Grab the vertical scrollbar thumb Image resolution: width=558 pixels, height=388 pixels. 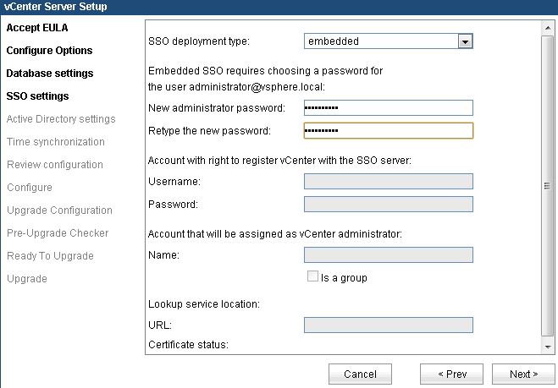(547, 185)
